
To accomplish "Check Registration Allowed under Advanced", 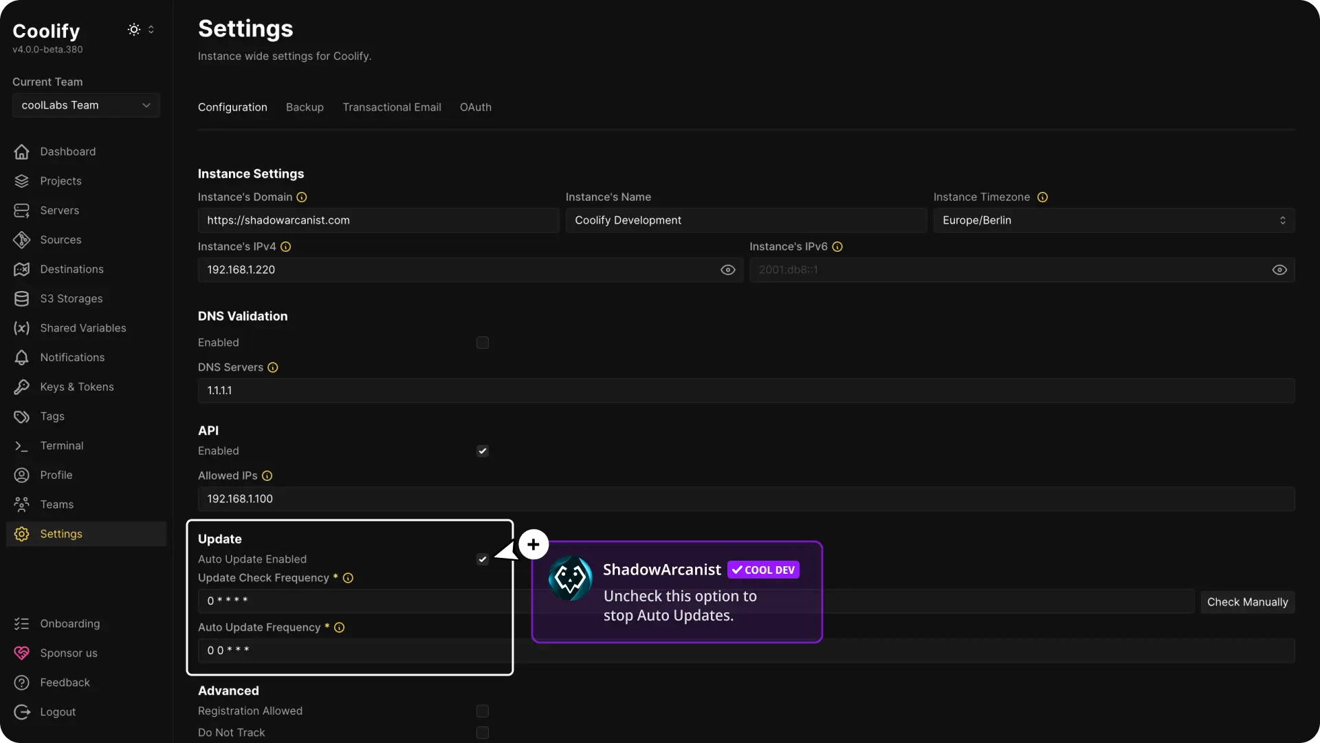I will [x=483, y=711].
